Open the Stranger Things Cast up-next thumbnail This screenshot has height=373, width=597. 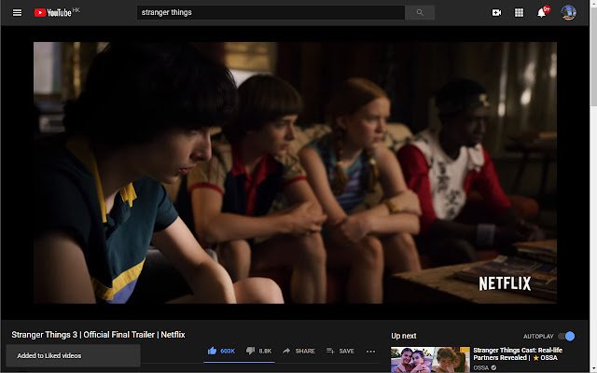[430, 360]
